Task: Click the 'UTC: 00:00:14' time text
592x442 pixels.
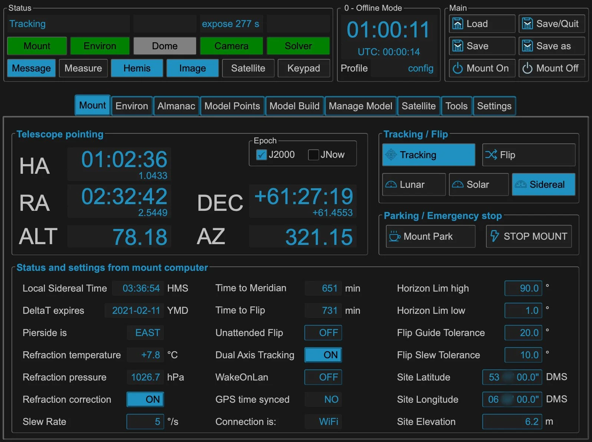Action: [x=388, y=52]
